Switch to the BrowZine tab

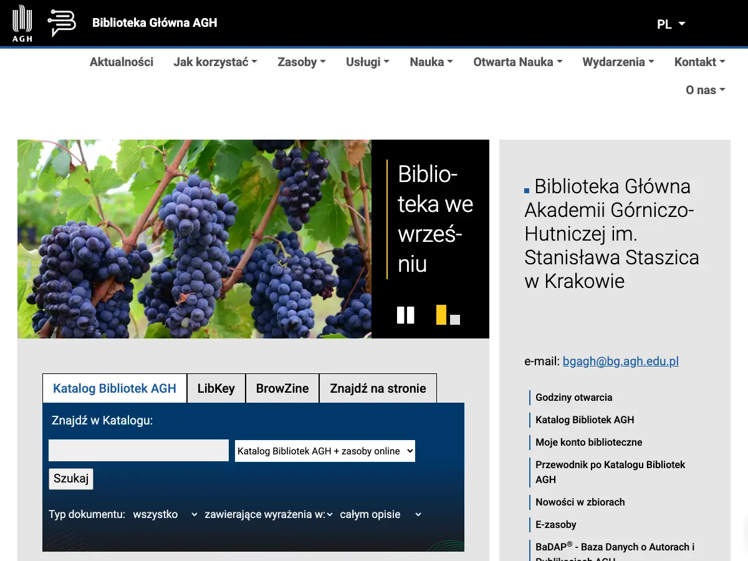point(282,388)
